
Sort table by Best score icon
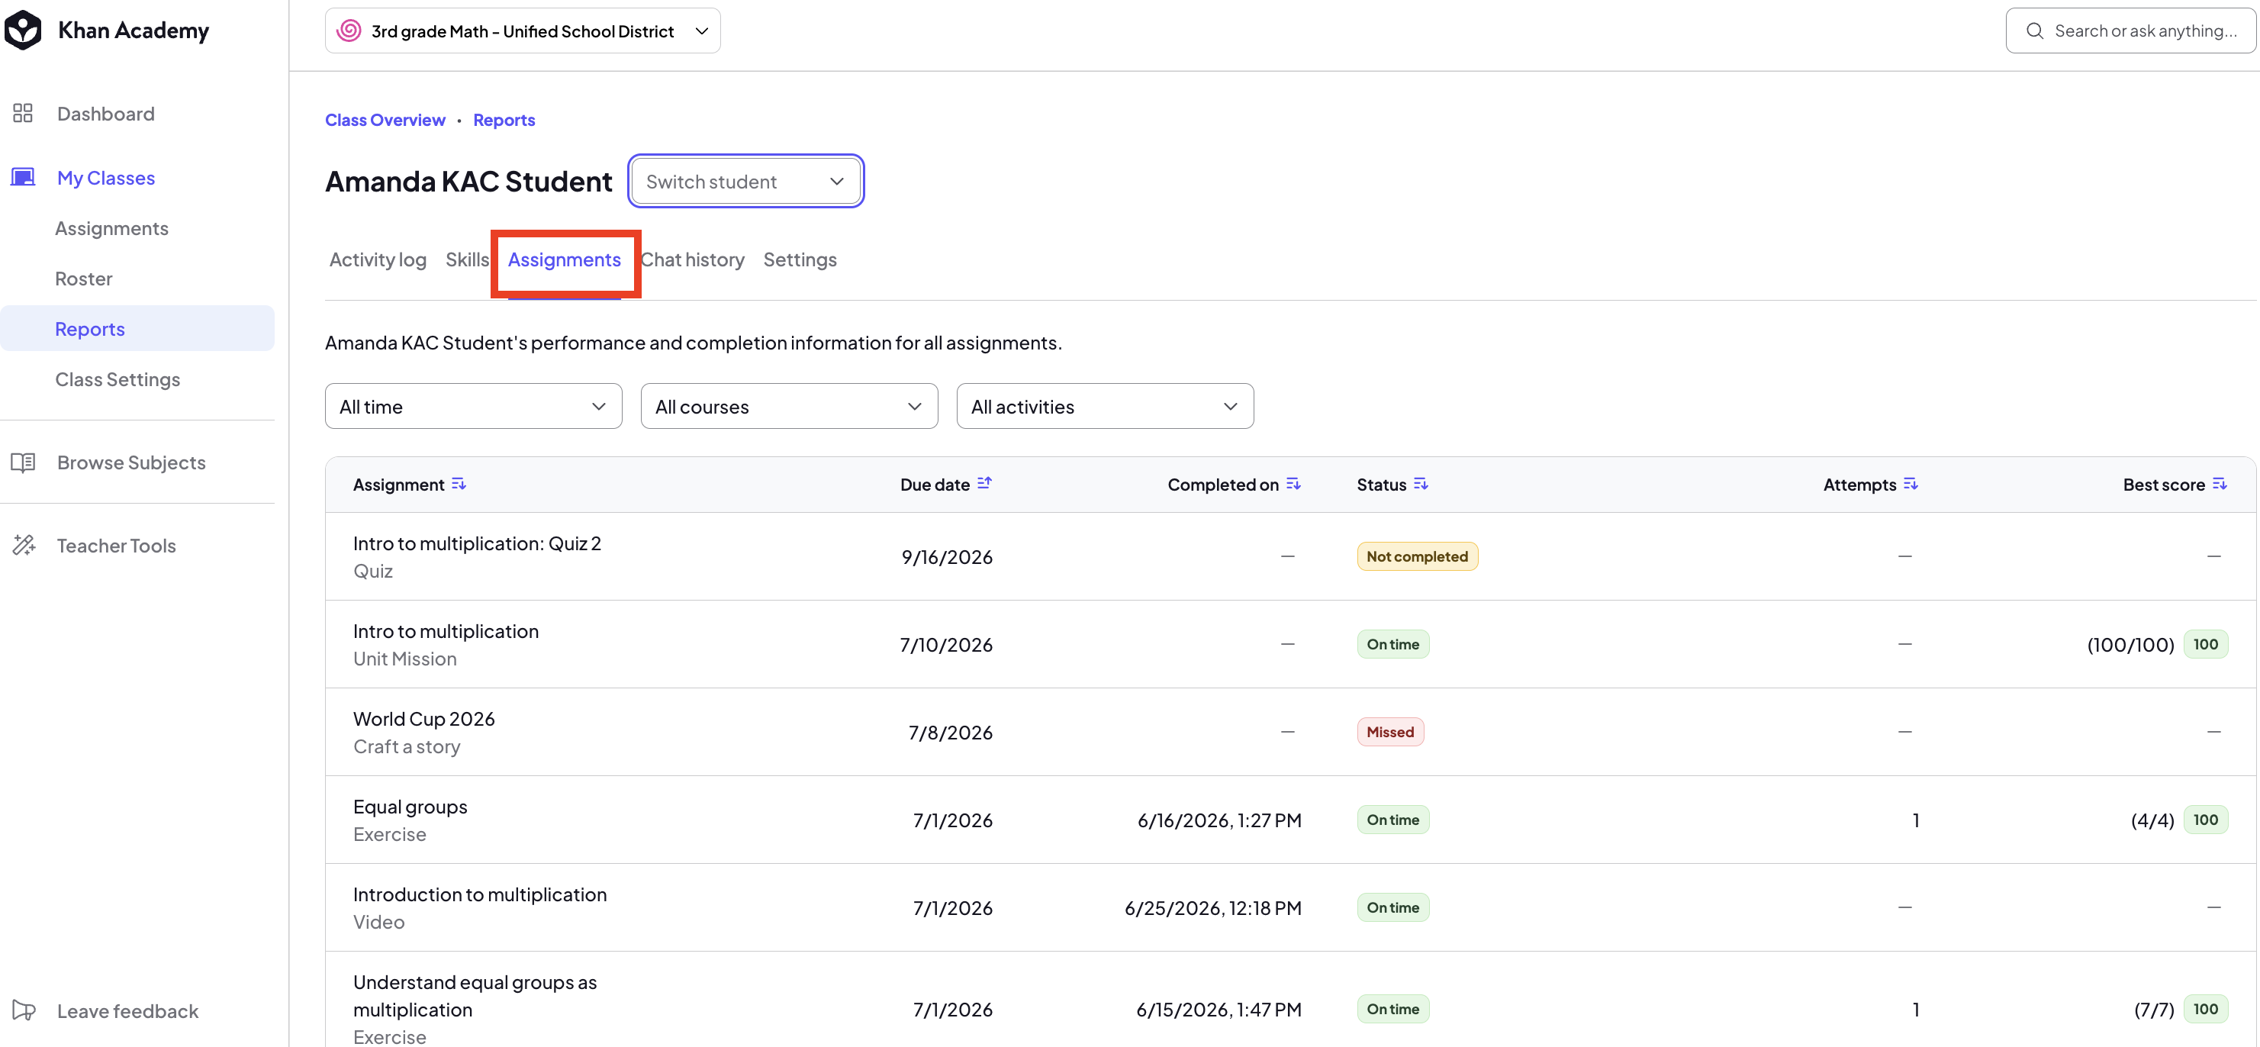(2220, 484)
